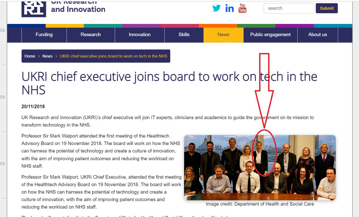The height and width of the screenshot is (217, 359).
Task: Click into the search input field
Action: [289, 8]
